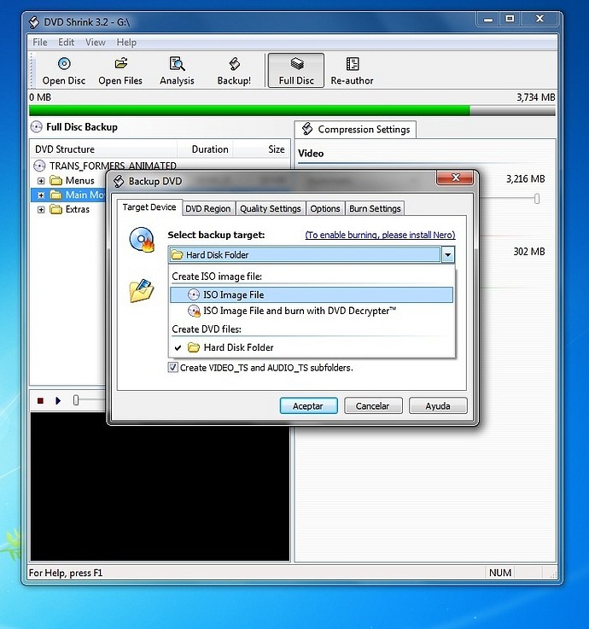The height and width of the screenshot is (629, 589).
Task: Click the Hard Disk Folder combo box field
Action: (x=305, y=254)
